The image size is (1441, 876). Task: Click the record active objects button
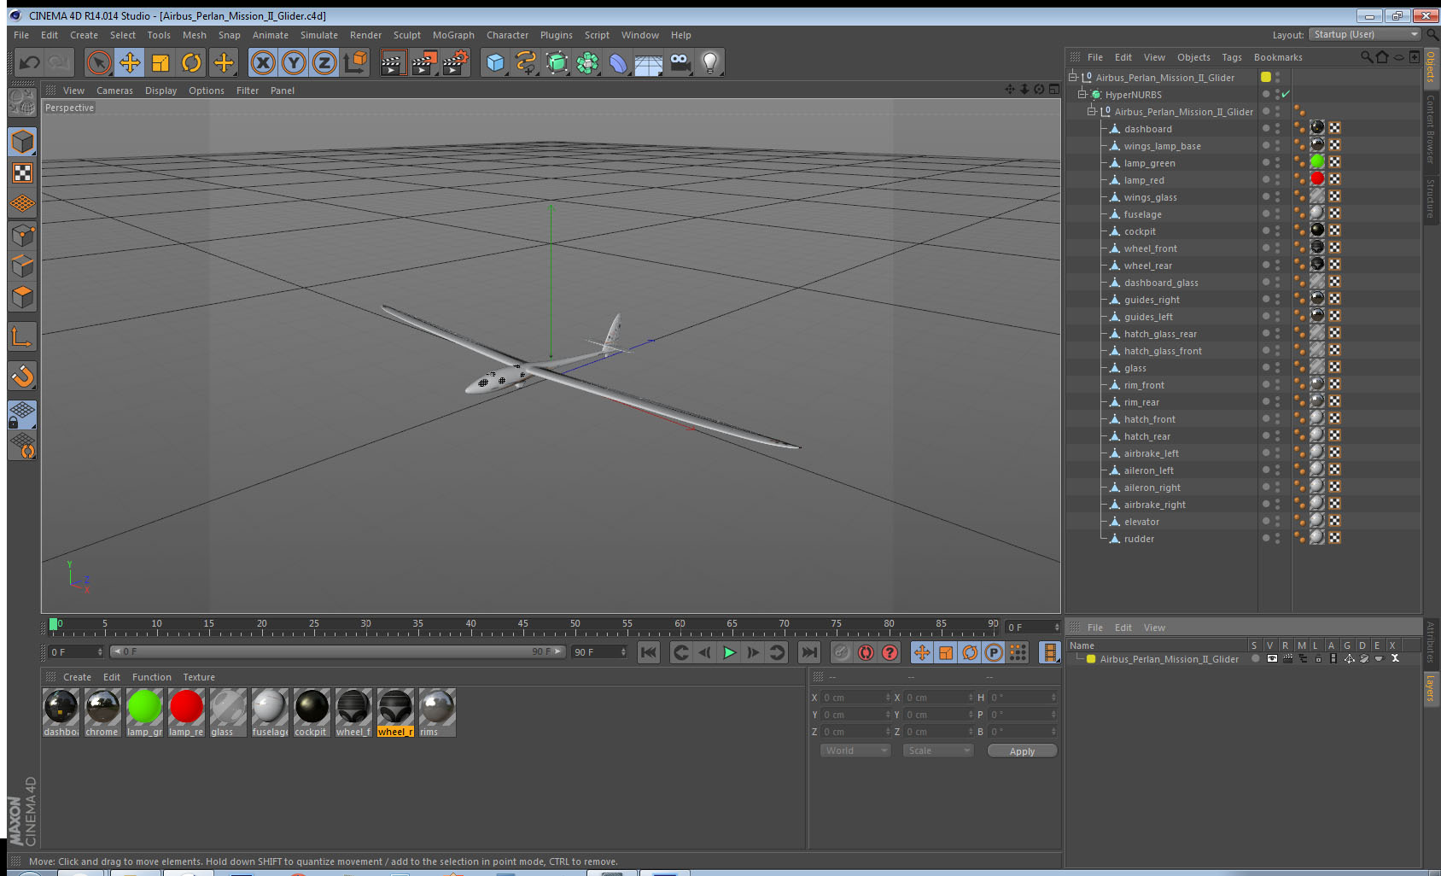tap(842, 652)
